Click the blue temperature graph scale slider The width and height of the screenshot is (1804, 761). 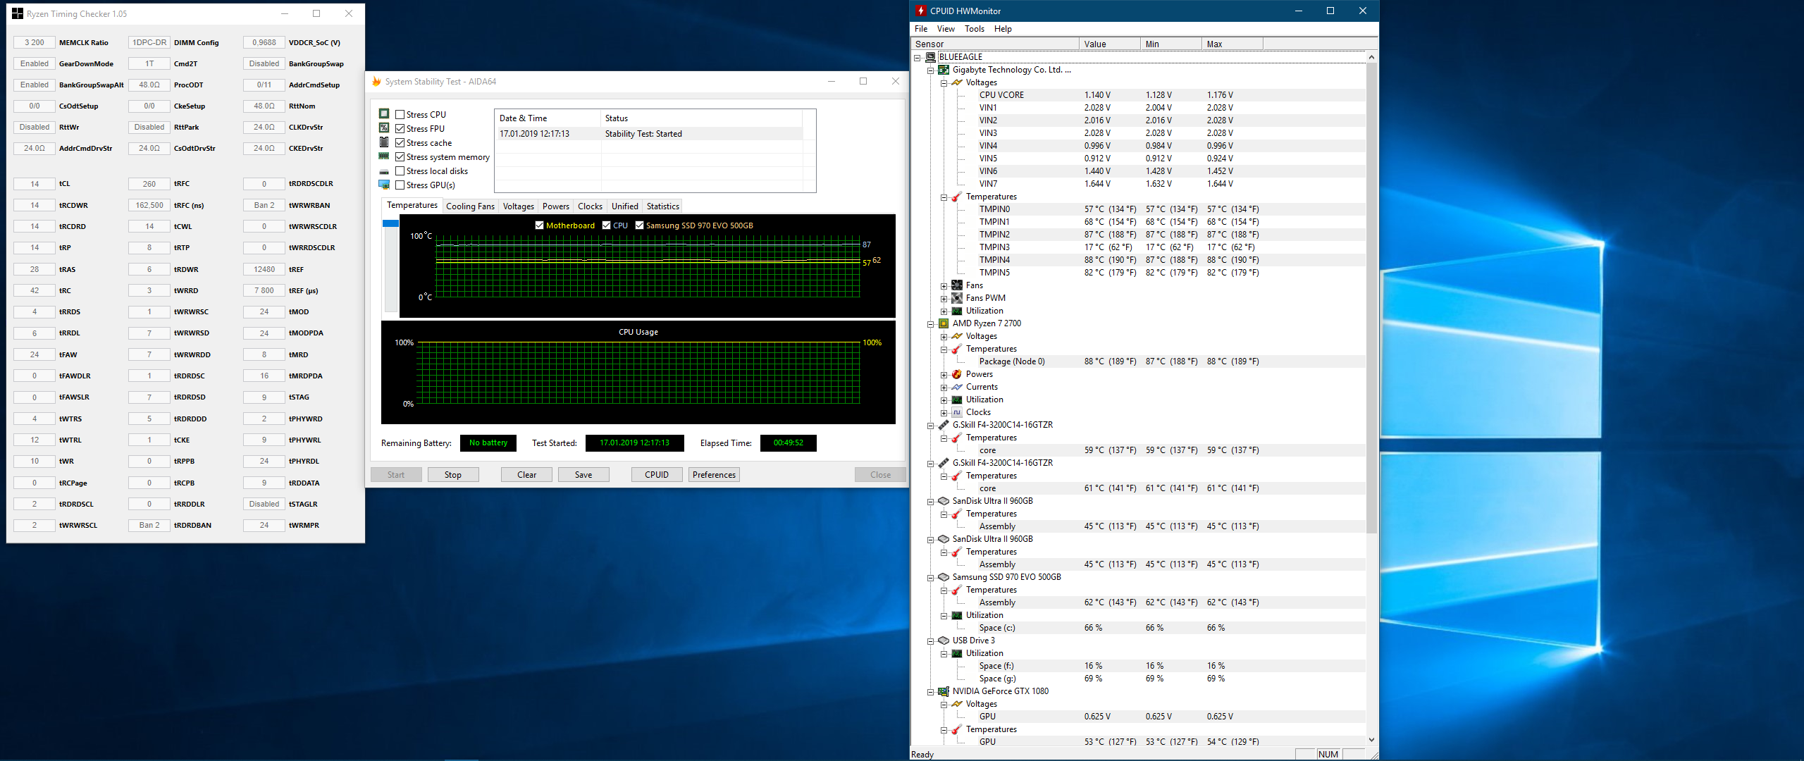click(390, 223)
